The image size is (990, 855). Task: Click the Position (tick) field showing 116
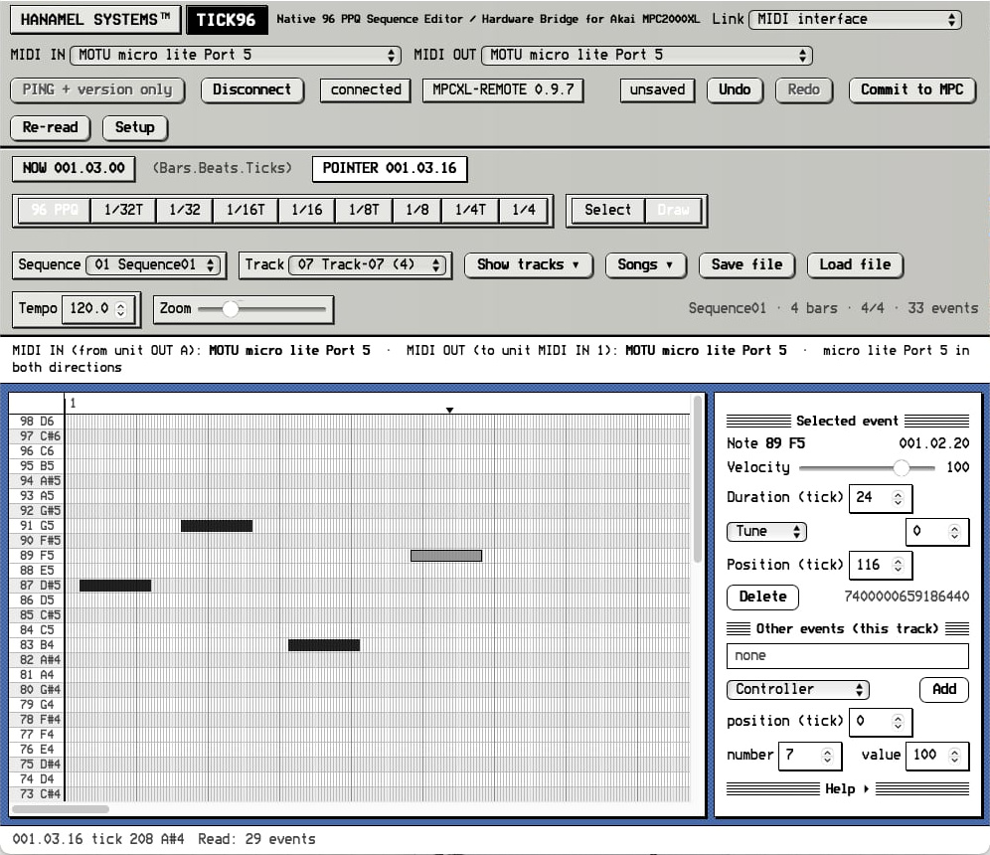(880, 565)
